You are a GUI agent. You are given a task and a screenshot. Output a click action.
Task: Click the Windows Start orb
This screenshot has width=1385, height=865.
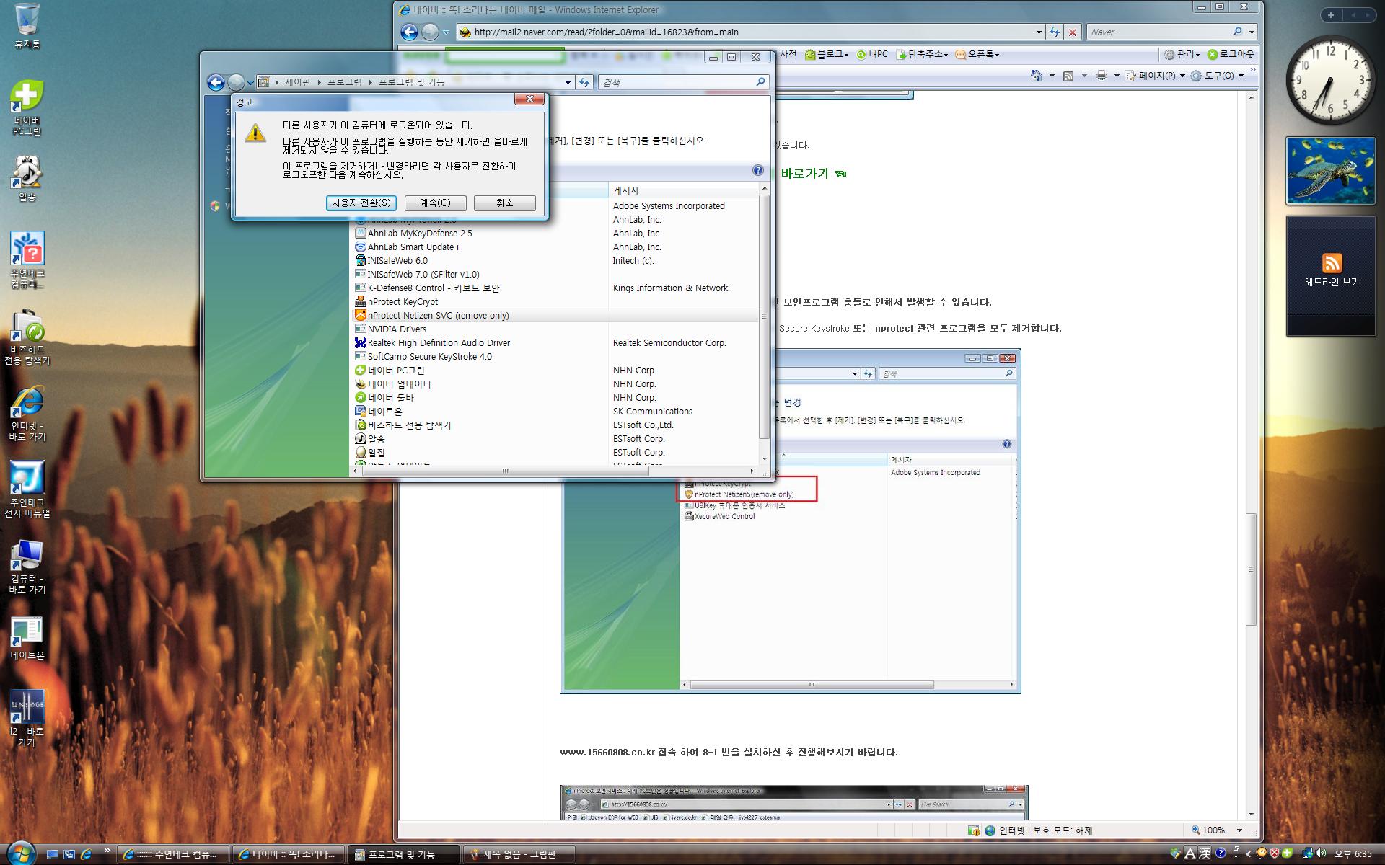click(20, 852)
